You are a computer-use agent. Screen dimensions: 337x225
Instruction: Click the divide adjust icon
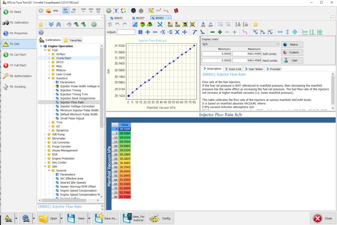click(185, 32)
